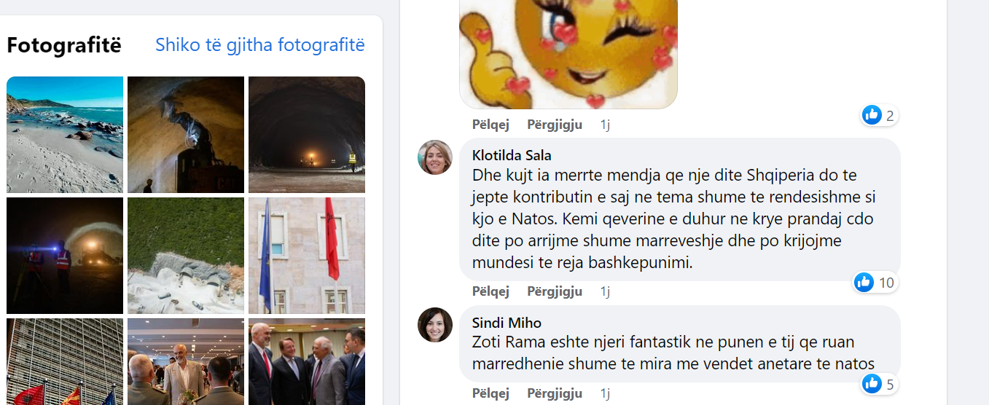The width and height of the screenshot is (989, 405).
Task: Open the dark tunnel with lights thumbnail
Action: [x=307, y=135]
